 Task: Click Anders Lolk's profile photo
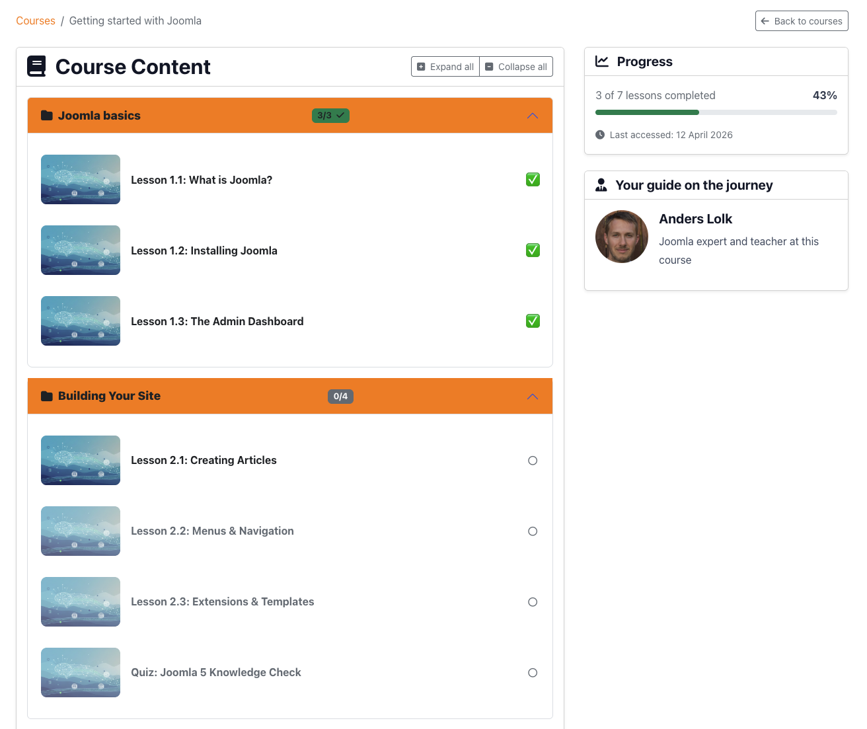click(x=621, y=237)
